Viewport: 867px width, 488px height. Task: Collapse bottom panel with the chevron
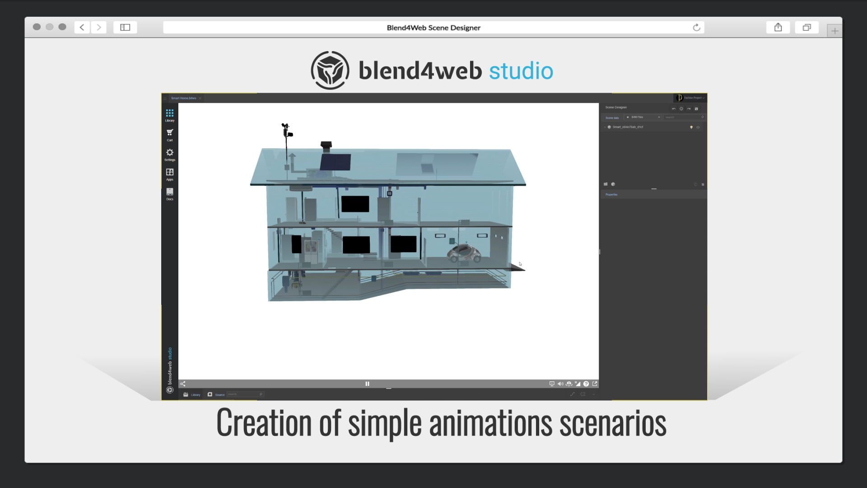[593, 394]
